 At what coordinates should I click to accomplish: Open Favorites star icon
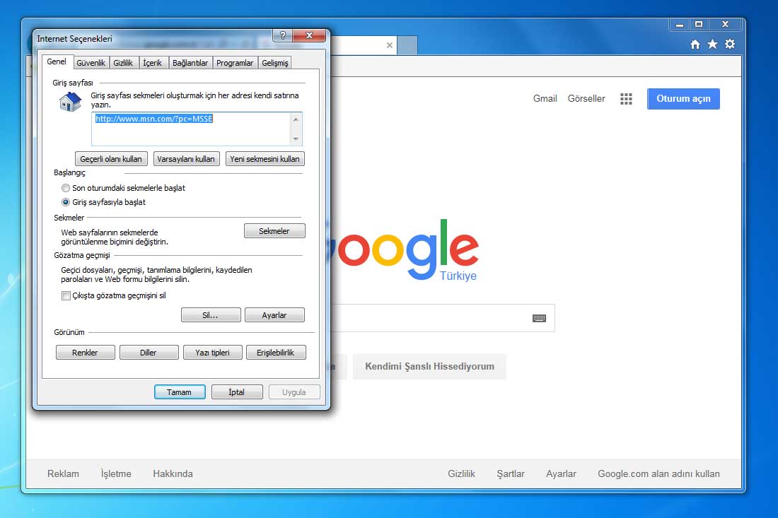(x=712, y=45)
